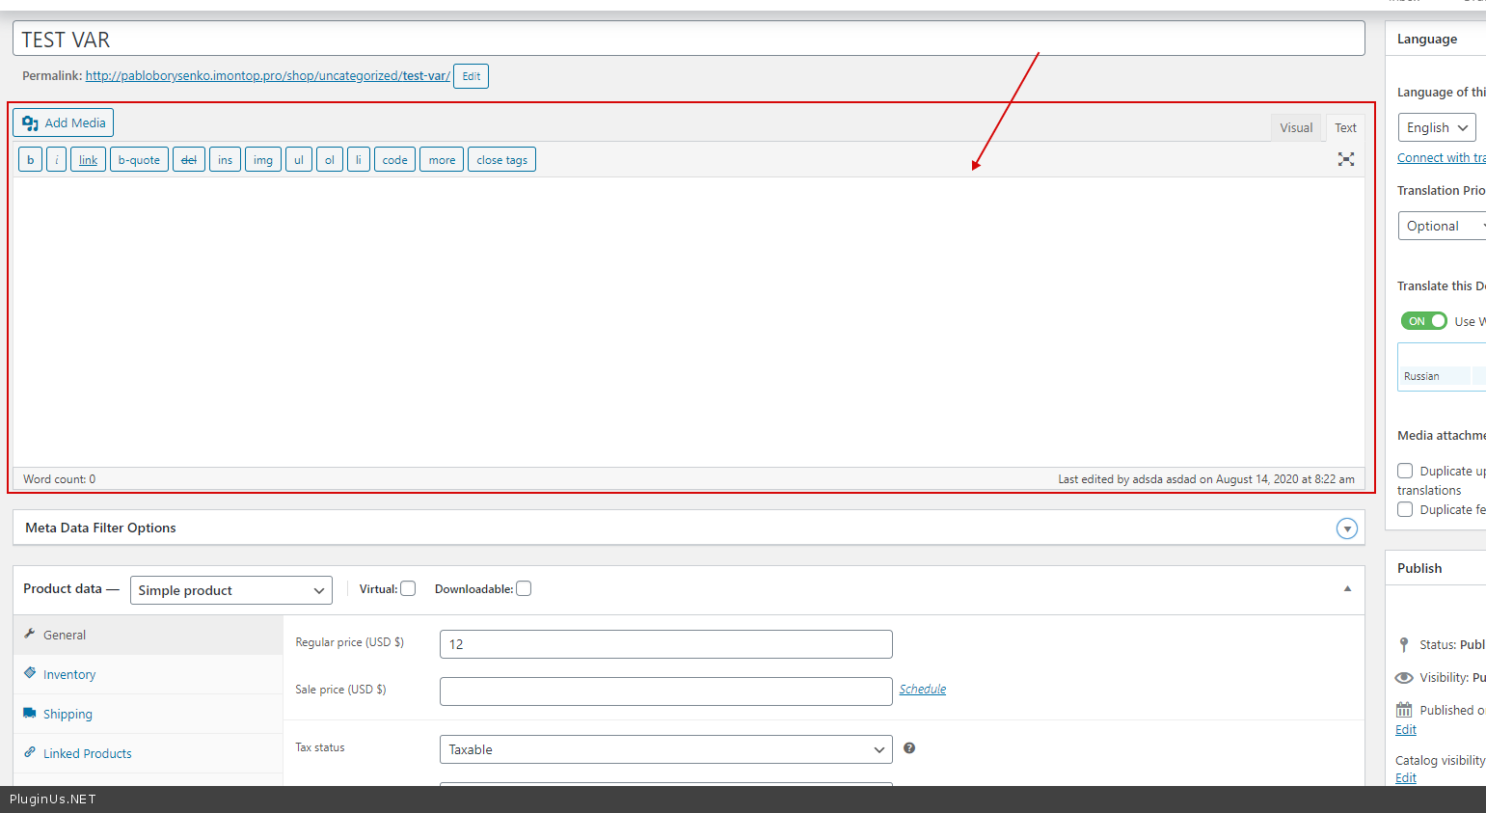This screenshot has width=1486, height=813.
Task: Click the Add Media button
Action: pyautogui.click(x=63, y=122)
